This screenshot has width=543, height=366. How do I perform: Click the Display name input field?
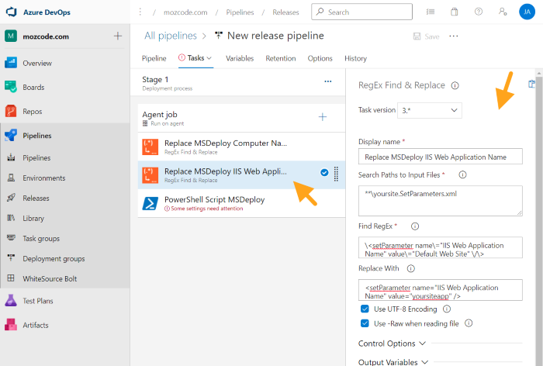pos(440,156)
